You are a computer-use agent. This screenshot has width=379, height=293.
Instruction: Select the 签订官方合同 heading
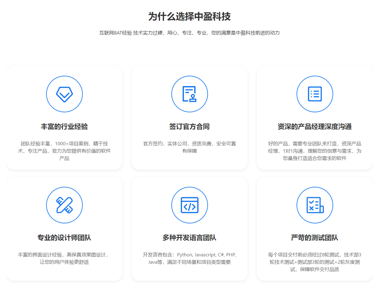point(189,127)
